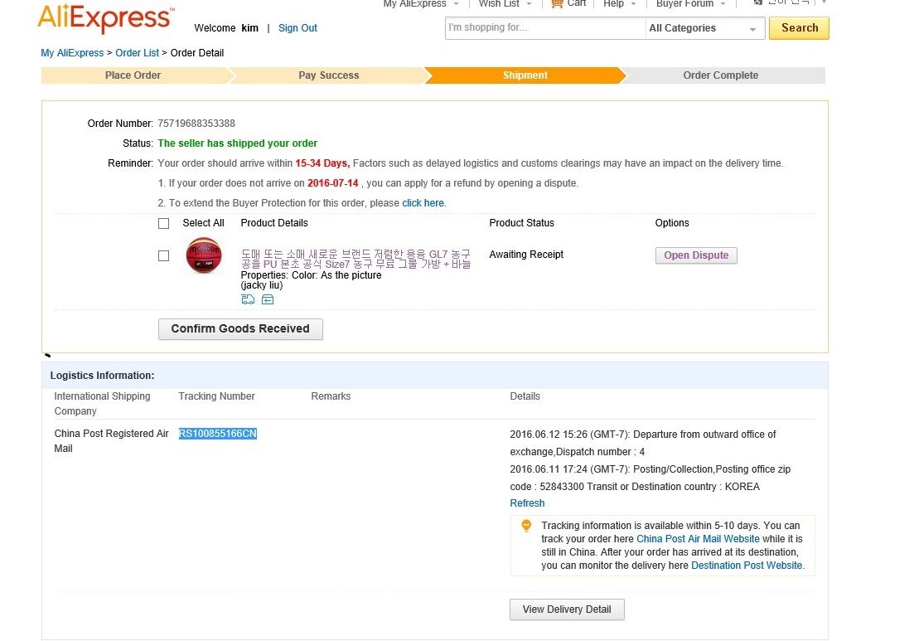Tick the Select All checkbox
The image size is (914, 641).
tap(163, 223)
